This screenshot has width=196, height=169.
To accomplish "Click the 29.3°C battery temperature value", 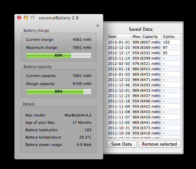I will click(x=85, y=137).
